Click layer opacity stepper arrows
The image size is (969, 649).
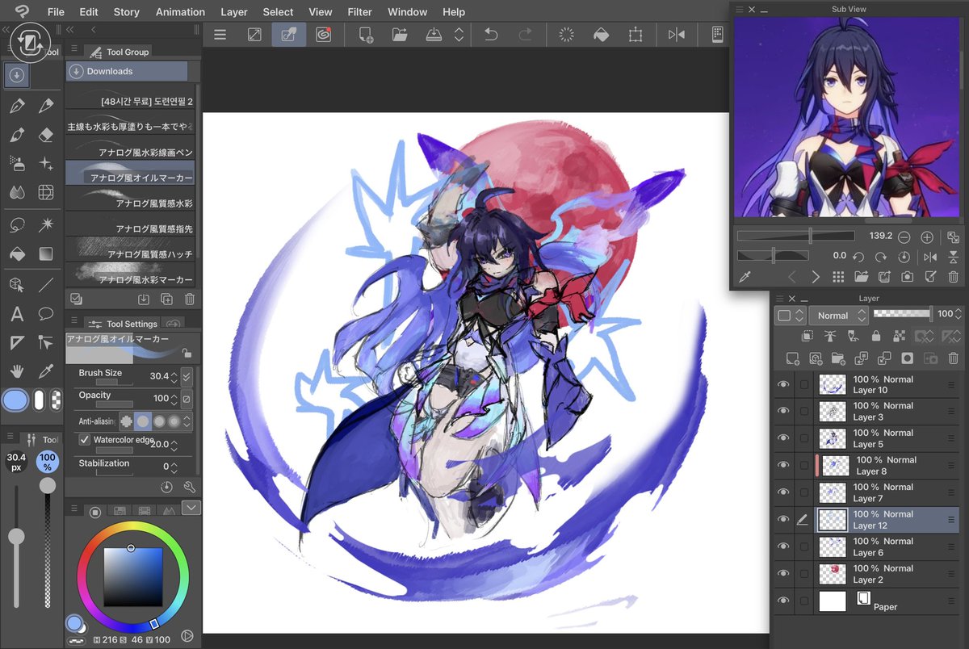coord(960,314)
